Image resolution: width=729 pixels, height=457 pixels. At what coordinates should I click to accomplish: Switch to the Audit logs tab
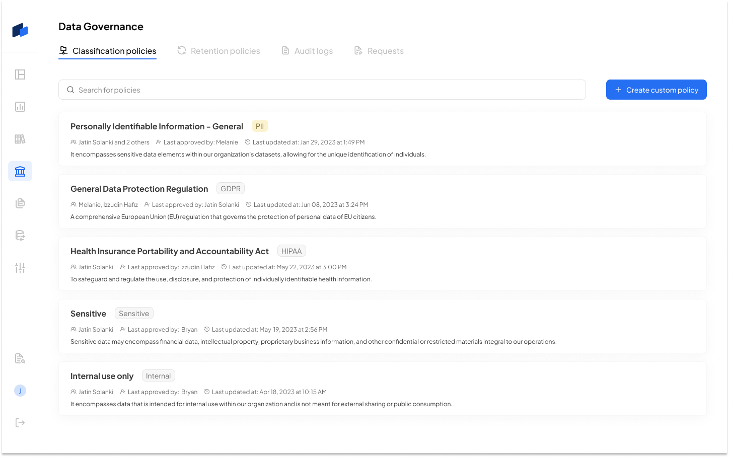307,51
